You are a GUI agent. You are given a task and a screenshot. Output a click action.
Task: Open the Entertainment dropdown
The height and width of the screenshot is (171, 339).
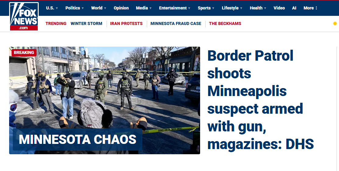(175, 8)
